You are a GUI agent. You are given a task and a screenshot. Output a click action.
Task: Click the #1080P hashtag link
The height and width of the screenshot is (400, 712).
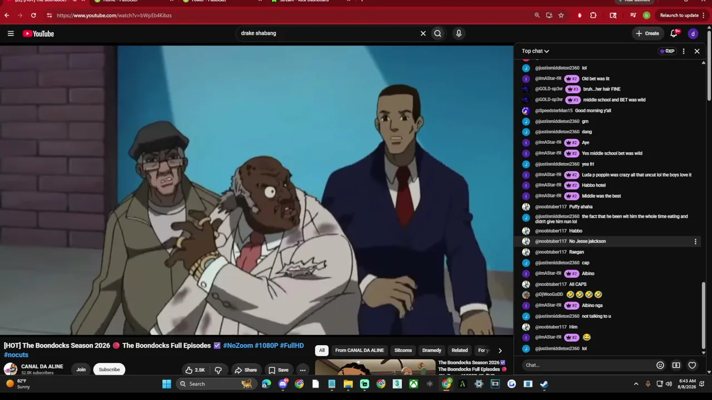click(266, 346)
